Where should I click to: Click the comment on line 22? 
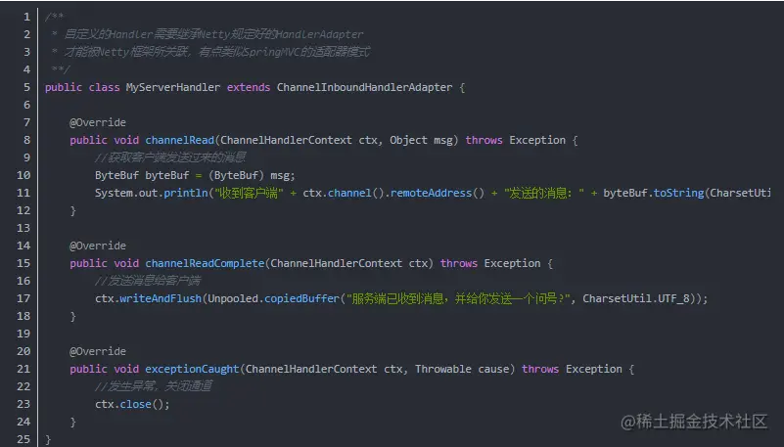pyautogui.click(x=154, y=386)
